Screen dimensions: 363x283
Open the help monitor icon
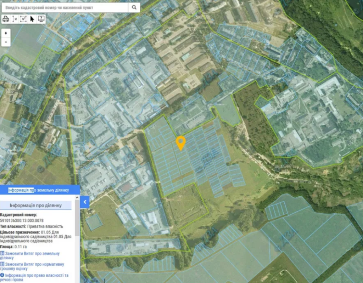coord(41,19)
